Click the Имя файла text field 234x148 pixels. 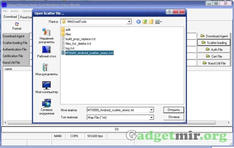tap(118, 110)
